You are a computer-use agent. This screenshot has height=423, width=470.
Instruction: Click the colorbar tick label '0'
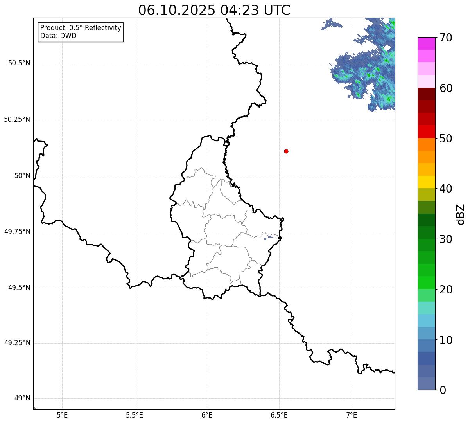point(443,390)
